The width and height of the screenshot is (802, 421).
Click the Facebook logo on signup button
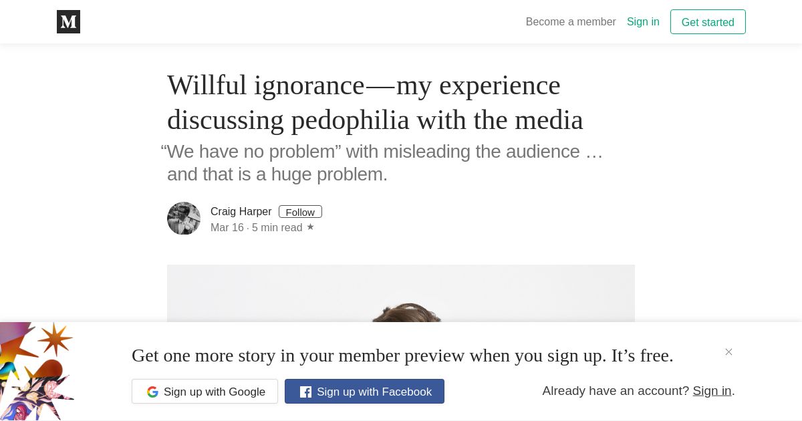click(x=305, y=392)
